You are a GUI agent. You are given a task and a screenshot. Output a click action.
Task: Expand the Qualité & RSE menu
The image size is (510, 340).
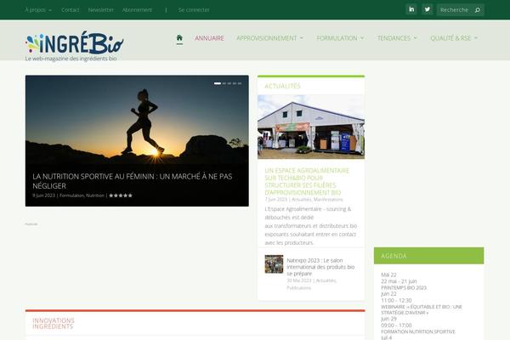(x=454, y=38)
